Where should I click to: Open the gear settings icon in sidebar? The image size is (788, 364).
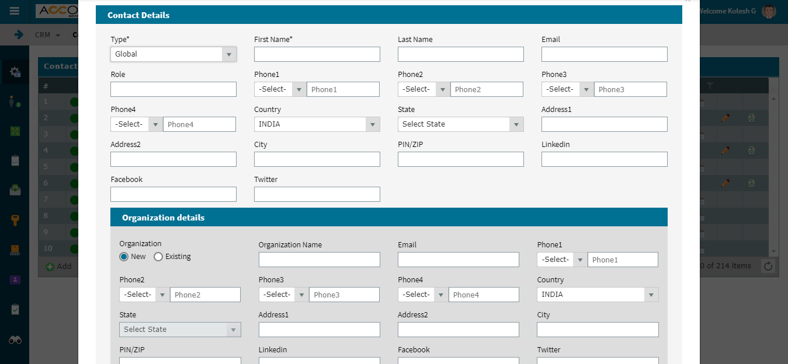point(15,72)
